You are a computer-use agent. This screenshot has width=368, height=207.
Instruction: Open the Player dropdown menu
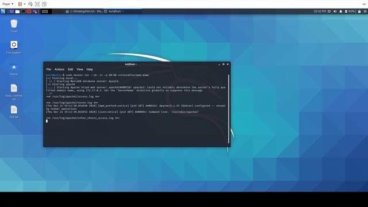pyautogui.click(x=7, y=4)
